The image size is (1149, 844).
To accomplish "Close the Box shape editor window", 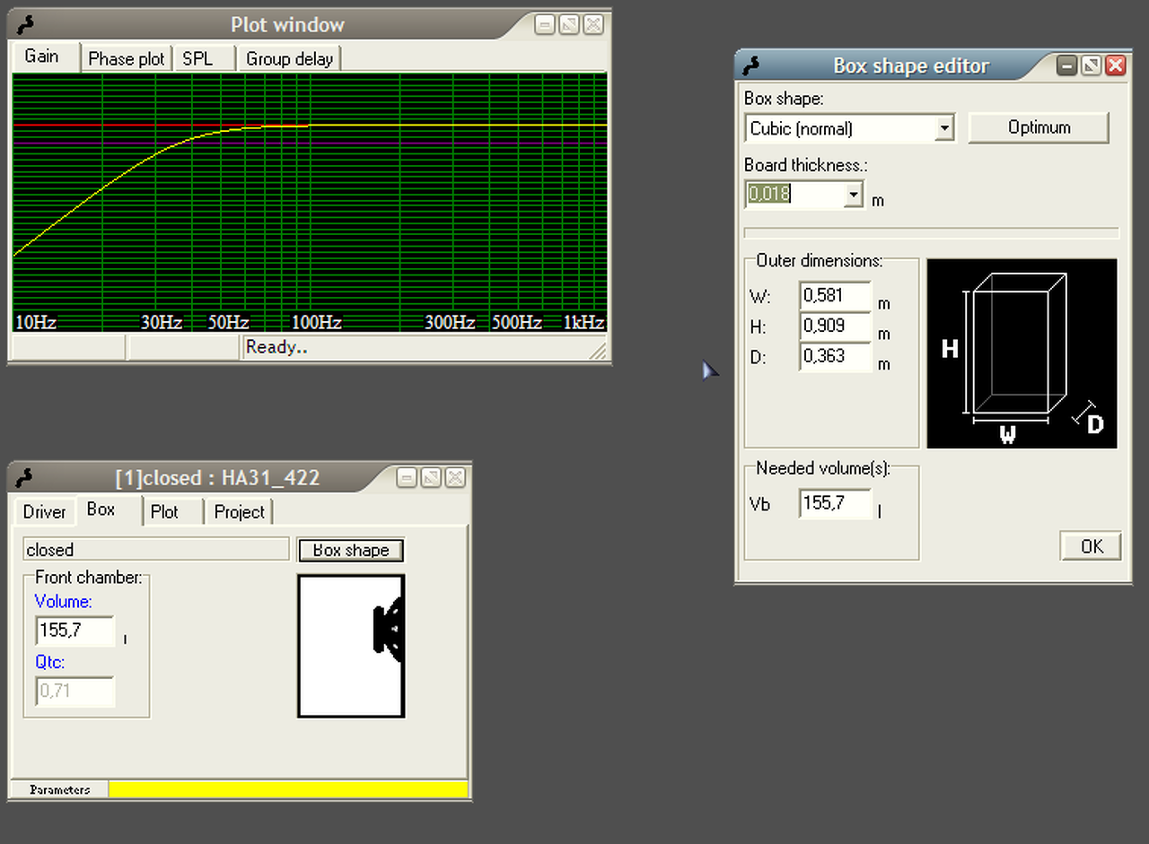I will click(x=1115, y=65).
